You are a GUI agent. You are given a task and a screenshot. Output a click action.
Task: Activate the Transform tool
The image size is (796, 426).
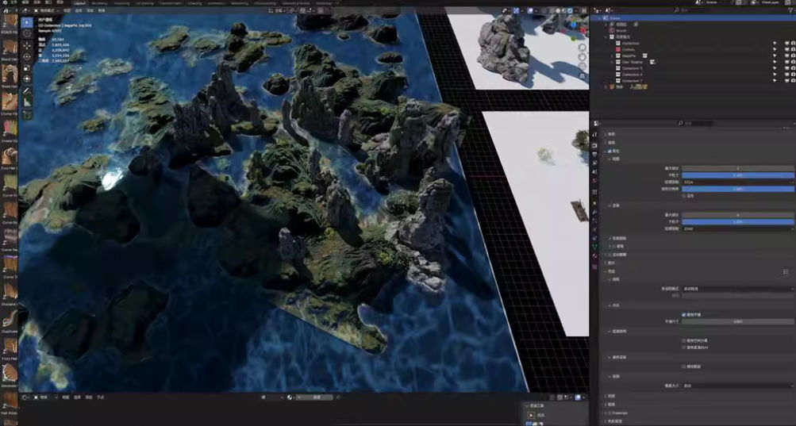[x=27, y=79]
